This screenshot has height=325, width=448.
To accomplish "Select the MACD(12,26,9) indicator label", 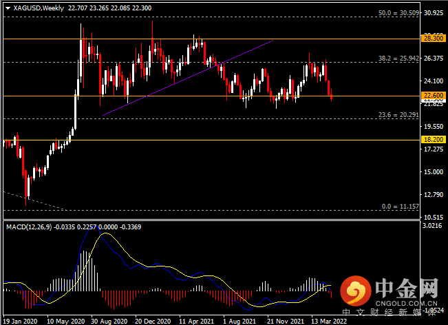I will [x=29, y=227].
